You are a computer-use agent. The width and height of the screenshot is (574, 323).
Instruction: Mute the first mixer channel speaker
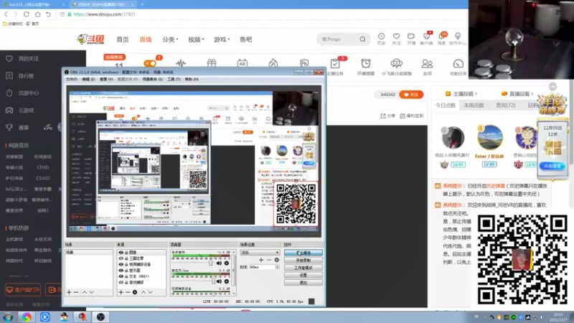pyautogui.click(x=219, y=263)
